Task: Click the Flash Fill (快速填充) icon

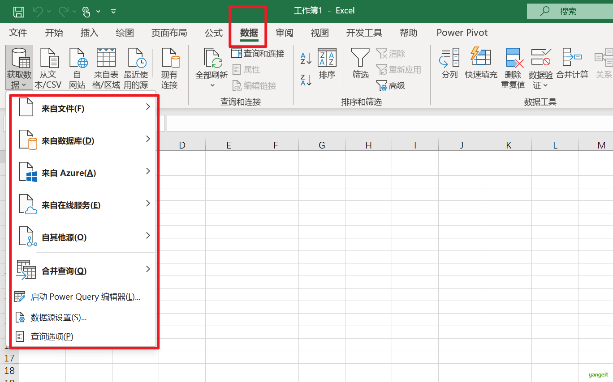Action: 481,57
